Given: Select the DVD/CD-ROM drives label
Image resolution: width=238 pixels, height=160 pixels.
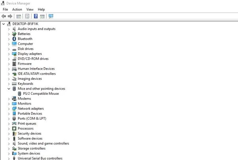Looking at the screenshot, I should 33,59.
